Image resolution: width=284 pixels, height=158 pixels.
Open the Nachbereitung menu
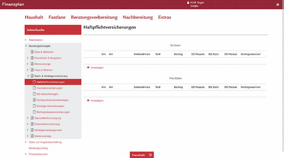click(x=138, y=17)
